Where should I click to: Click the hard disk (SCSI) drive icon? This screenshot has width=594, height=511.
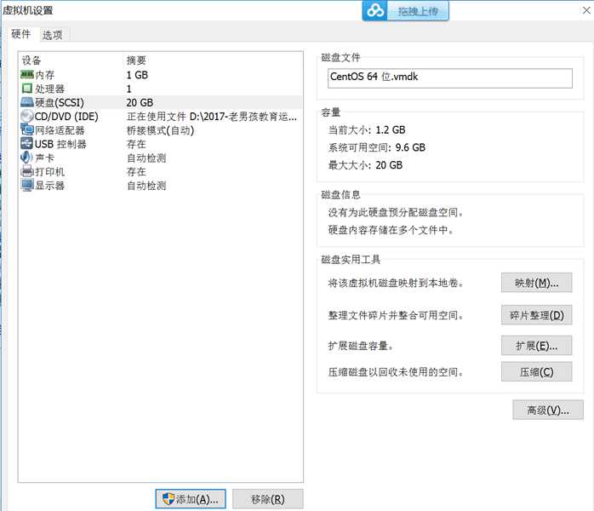click(27, 102)
